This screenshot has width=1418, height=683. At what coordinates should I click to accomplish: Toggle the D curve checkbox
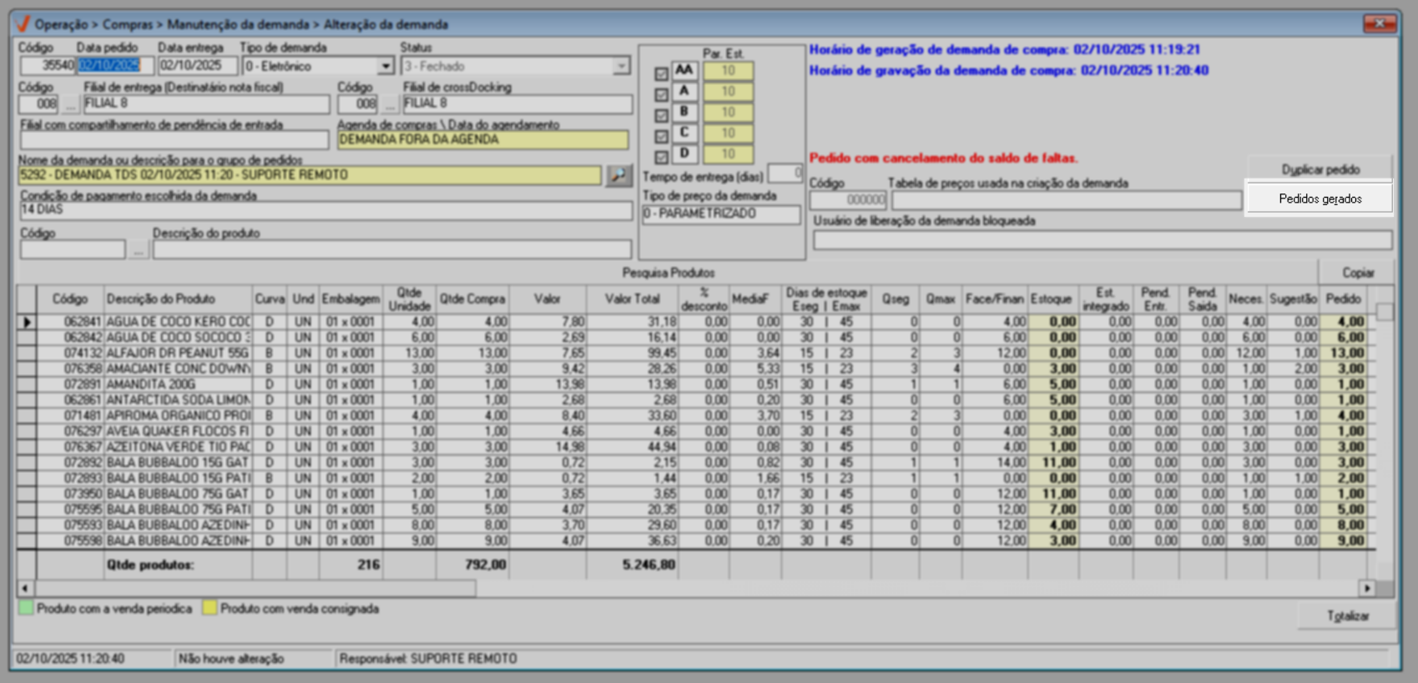661,157
